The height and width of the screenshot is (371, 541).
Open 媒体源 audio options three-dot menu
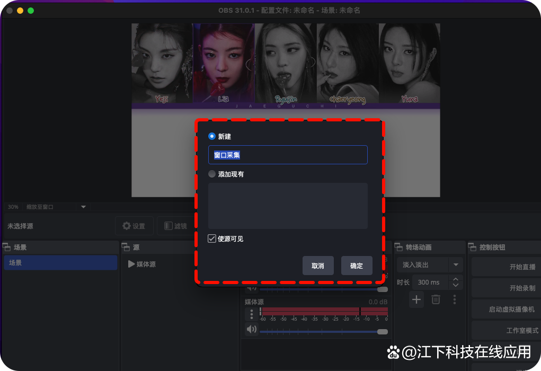tap(252, 314)
